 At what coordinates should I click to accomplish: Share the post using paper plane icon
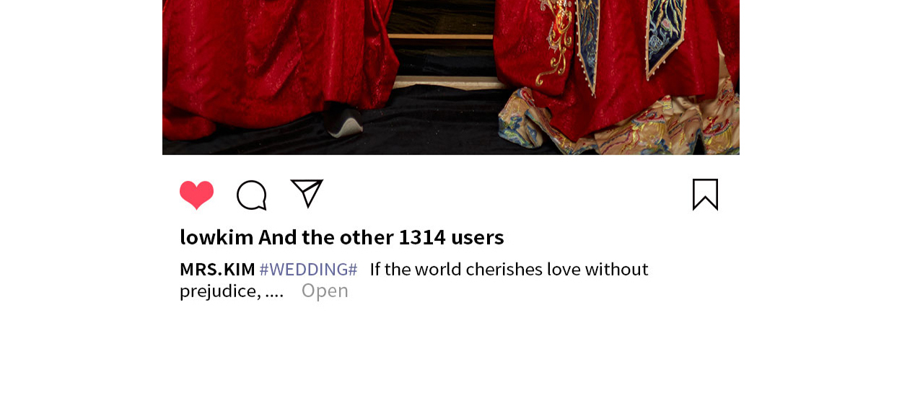point(307,193)
